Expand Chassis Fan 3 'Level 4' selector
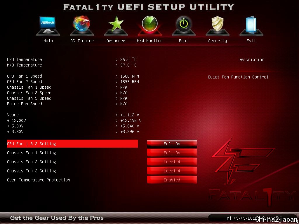This screenshot has width=299, height=224. point(172,171)
